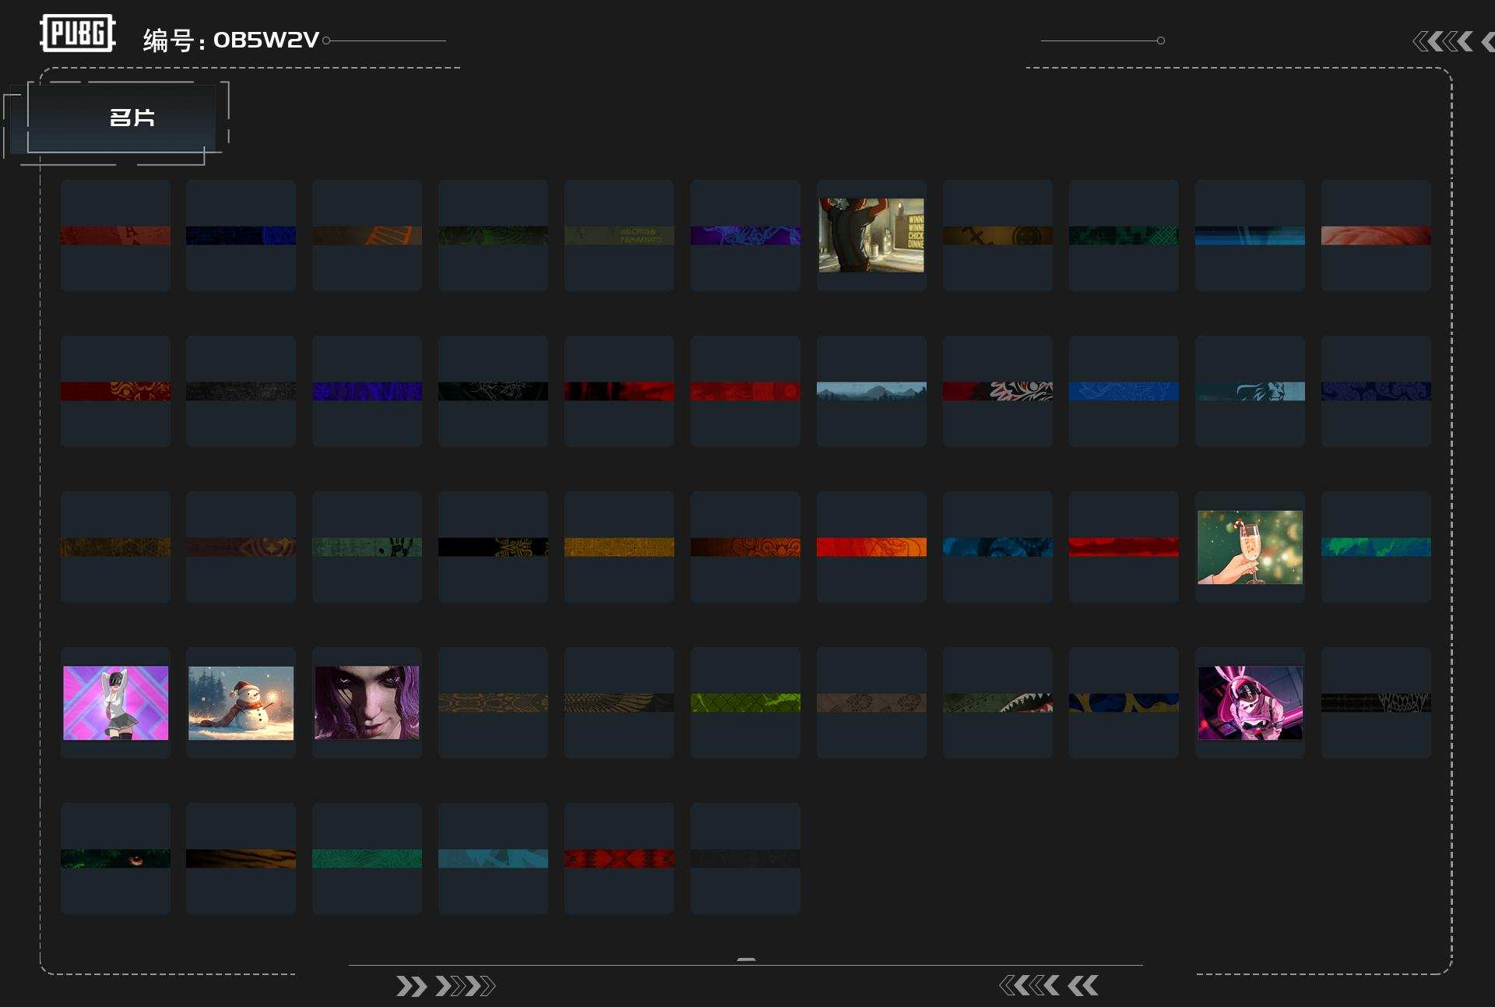The height and width of the screenshot is (1007, 1495).
Task: Select the mountain landscape namecard
Action: pos(871,391)
